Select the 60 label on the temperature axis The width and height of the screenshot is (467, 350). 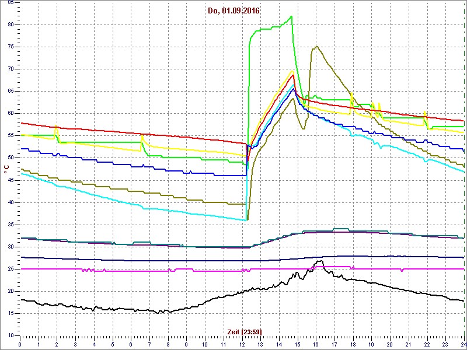[x=11, y=113]
